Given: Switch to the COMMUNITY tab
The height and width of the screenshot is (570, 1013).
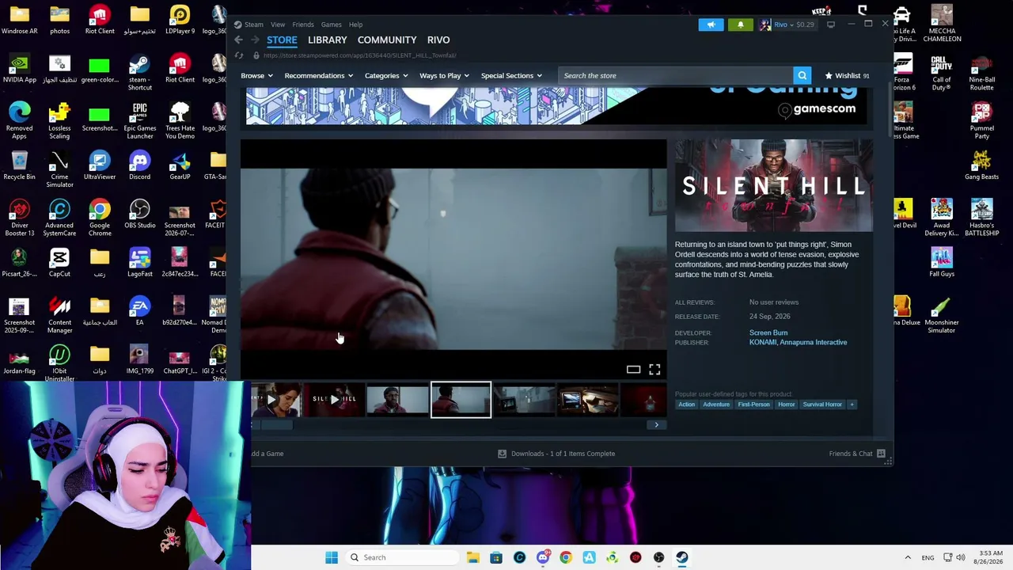Looking at the screenshot, I should (x=387, y=40).
